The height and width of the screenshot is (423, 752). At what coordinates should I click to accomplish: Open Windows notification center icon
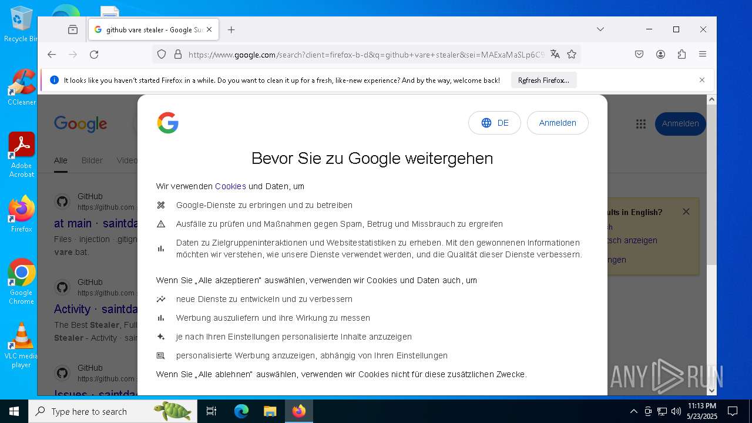pyautogui.click(x=733, y=411)
